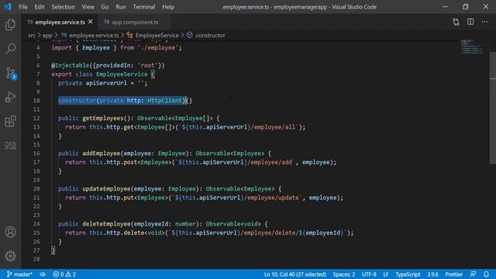Select TypeScript version 3.9.6
The width and height of the screenshot is (496, 279).
(432, 274)
